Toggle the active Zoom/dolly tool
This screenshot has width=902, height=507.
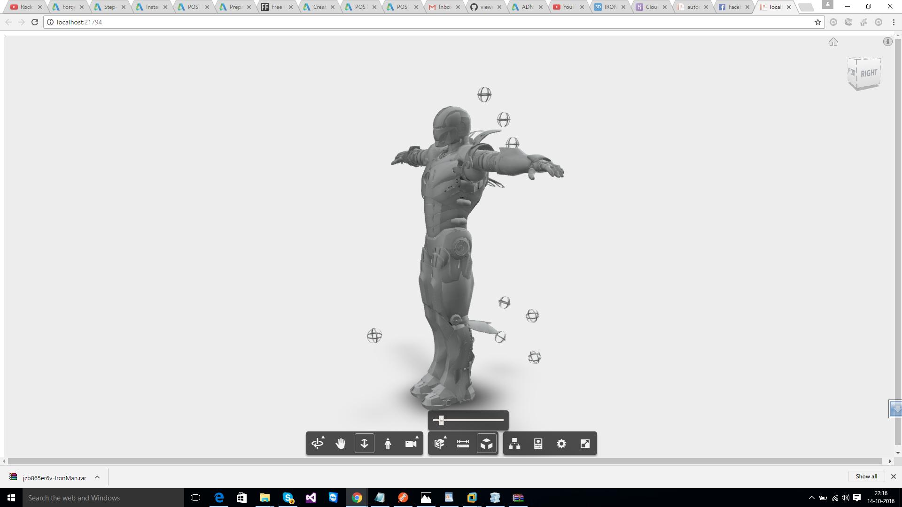[364, 444]
